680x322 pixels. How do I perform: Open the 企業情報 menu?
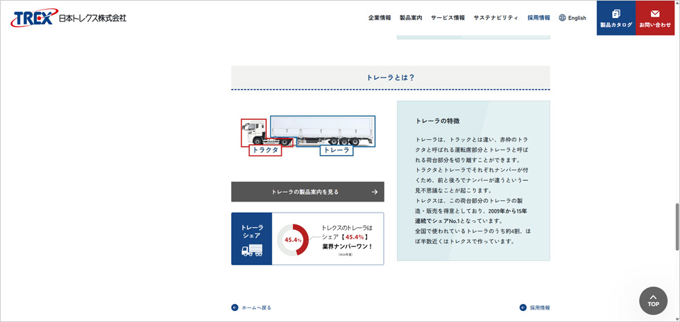click(380, 18)
